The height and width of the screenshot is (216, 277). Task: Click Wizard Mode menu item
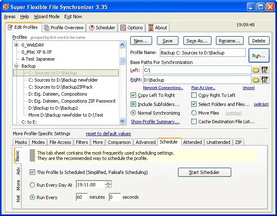tap(47, 16)
